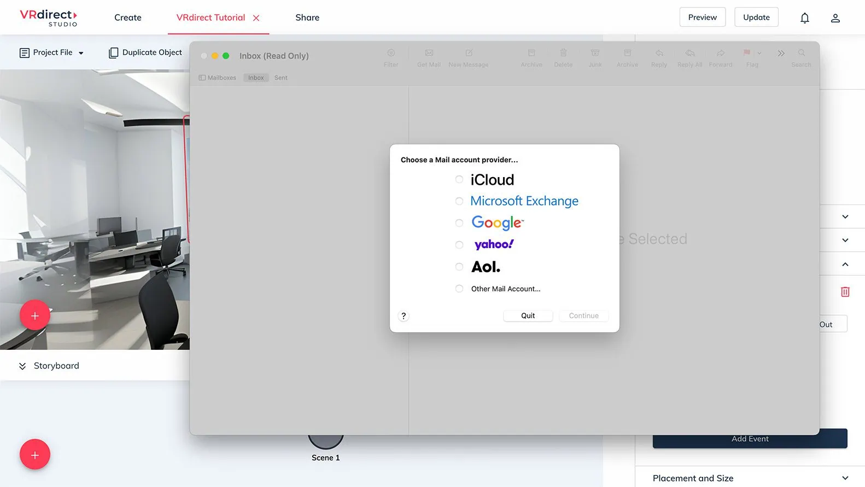865x487 pixels.
Task: Open the Flag dropdown arrow
Action: pos(759,53)
